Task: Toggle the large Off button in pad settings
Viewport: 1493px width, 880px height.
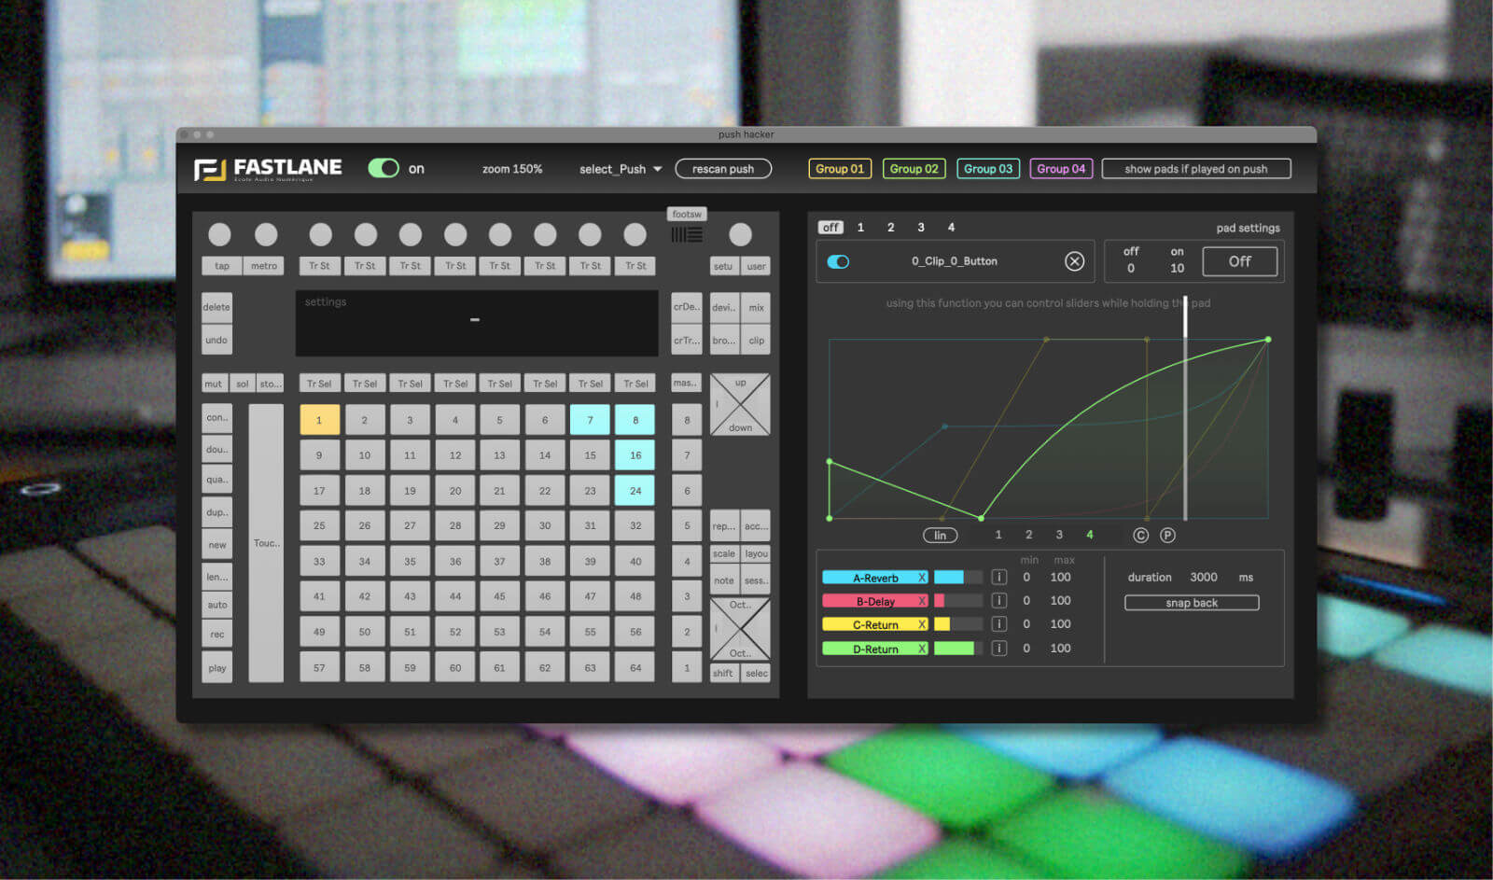Action: tap(1239, 261)
